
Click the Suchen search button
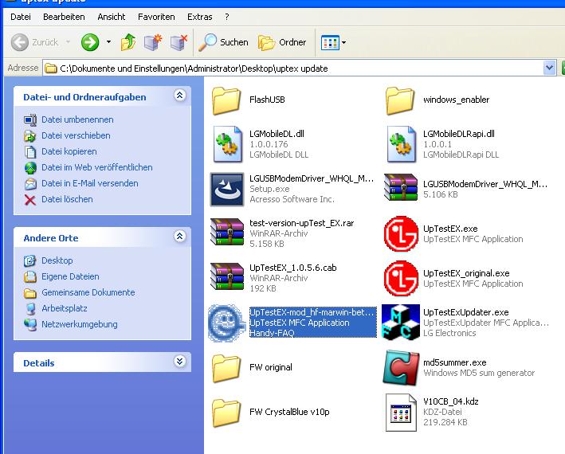[224, 42]
